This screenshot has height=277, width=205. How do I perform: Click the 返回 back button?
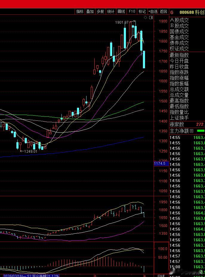[x=163, y=11]
